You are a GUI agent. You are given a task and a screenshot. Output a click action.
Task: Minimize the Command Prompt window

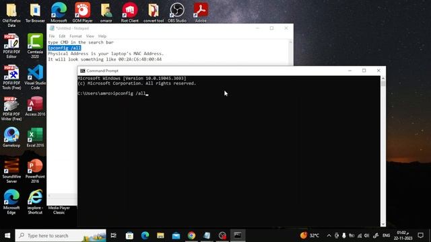[x=350, y=71]
